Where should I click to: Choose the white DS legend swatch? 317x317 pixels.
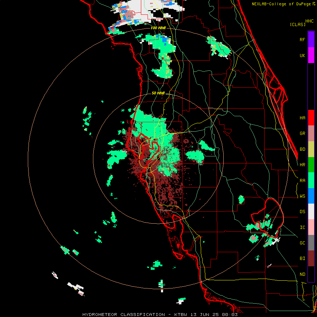pos(311,211)
